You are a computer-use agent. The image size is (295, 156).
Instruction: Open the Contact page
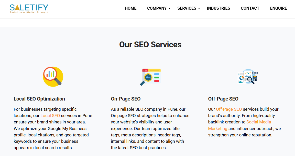coord(250,8)
